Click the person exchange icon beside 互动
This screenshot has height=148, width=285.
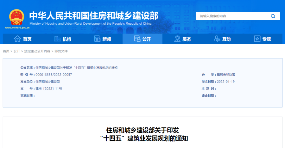coord(217,39)
